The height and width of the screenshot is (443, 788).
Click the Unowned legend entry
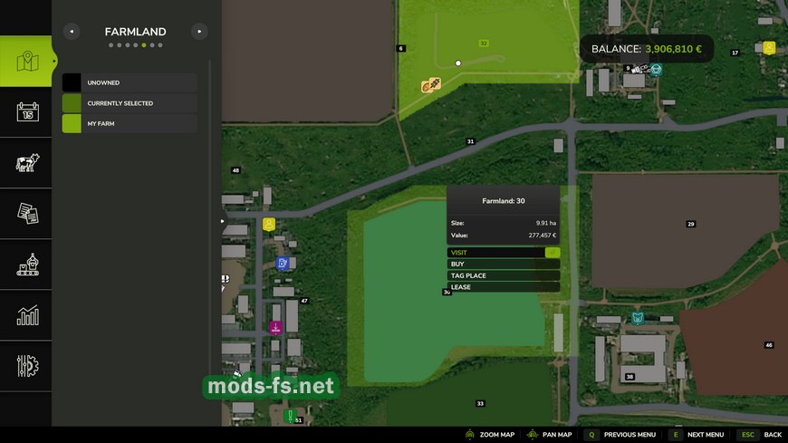(130, 83)
